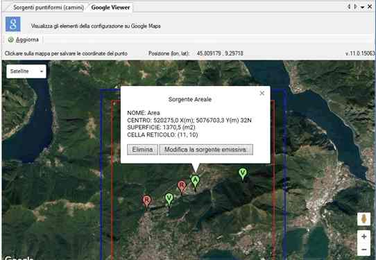Viewport: 376px width, 260px height.
Task: Select the leftmost red R marker
Action: [146, 202]
